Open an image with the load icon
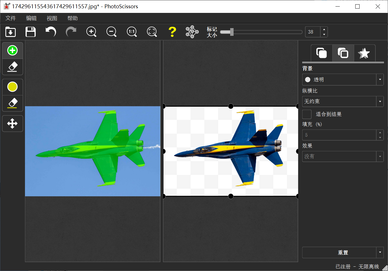This screenshot has width=388, height=271. [x=11, y=32]
